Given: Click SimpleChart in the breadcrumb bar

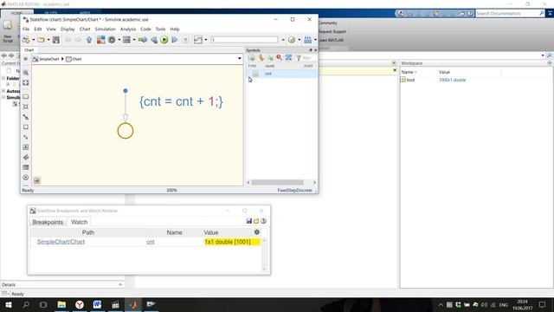Looking at the screenshot, I should [49, 59].
